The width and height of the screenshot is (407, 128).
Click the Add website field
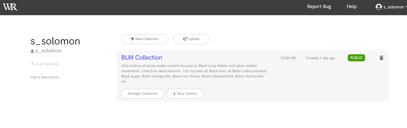click(x=49, y=64)
